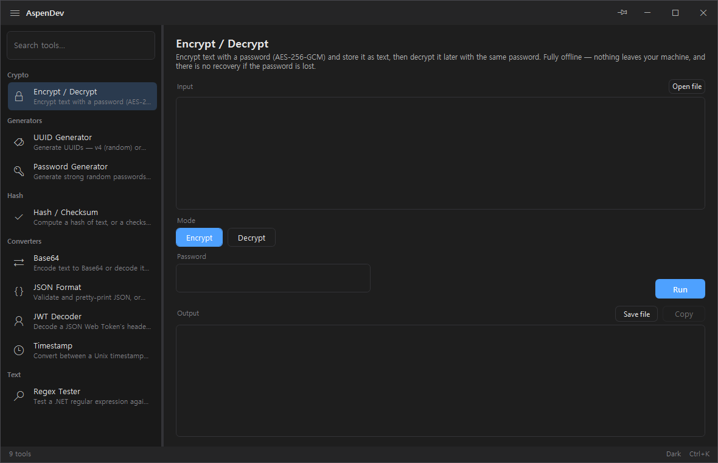Focus the Search tools field
The width and height of the screenshot is (718, 463).
pos(81,45)
